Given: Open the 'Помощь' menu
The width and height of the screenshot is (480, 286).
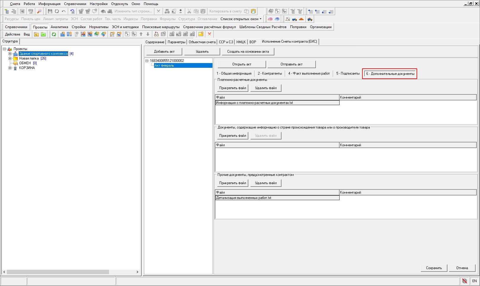Looking at the screenshot, I should point(151,4).
